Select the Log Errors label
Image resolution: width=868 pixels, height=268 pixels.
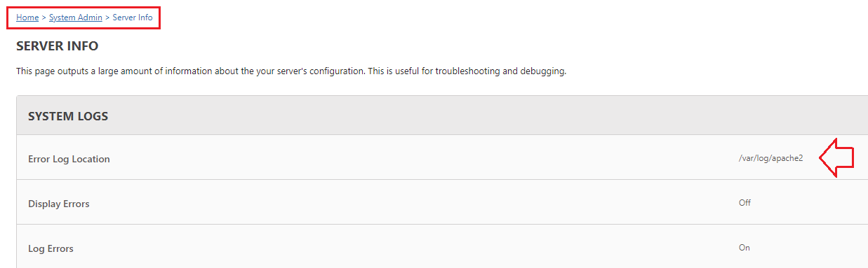pos(51,248)
